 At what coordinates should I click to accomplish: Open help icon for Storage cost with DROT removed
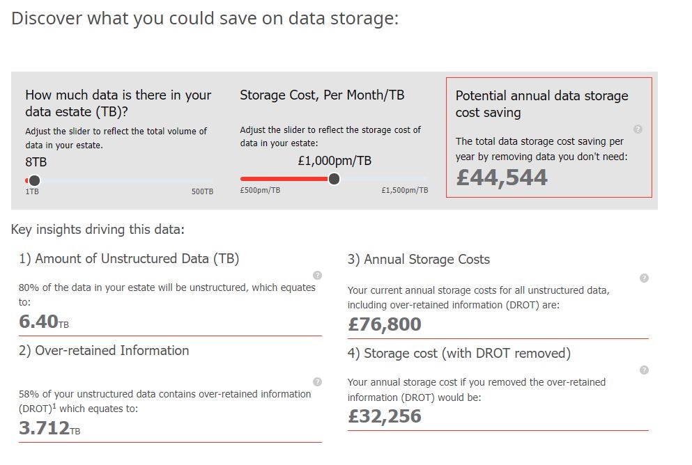pos(644,370)
